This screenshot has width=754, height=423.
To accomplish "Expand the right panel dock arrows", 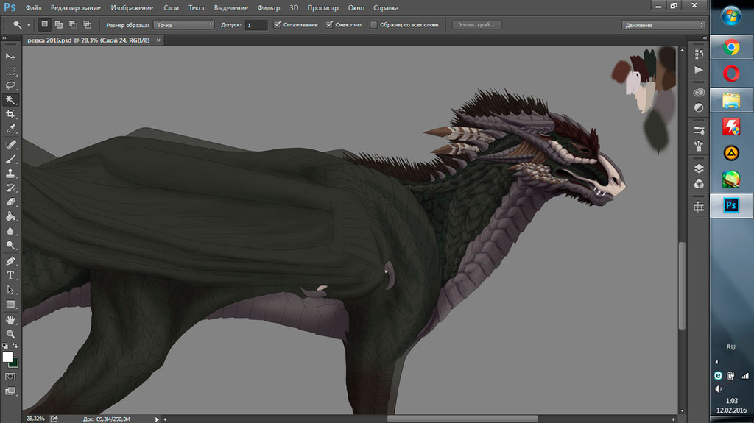I will coord(705,38).
